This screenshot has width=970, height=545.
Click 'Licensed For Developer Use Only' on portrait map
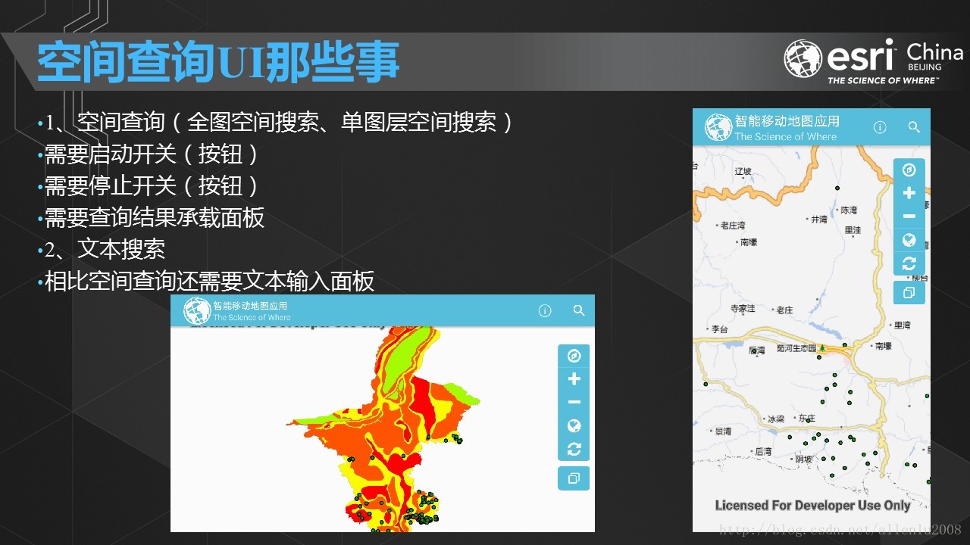[x=812, y=505]
